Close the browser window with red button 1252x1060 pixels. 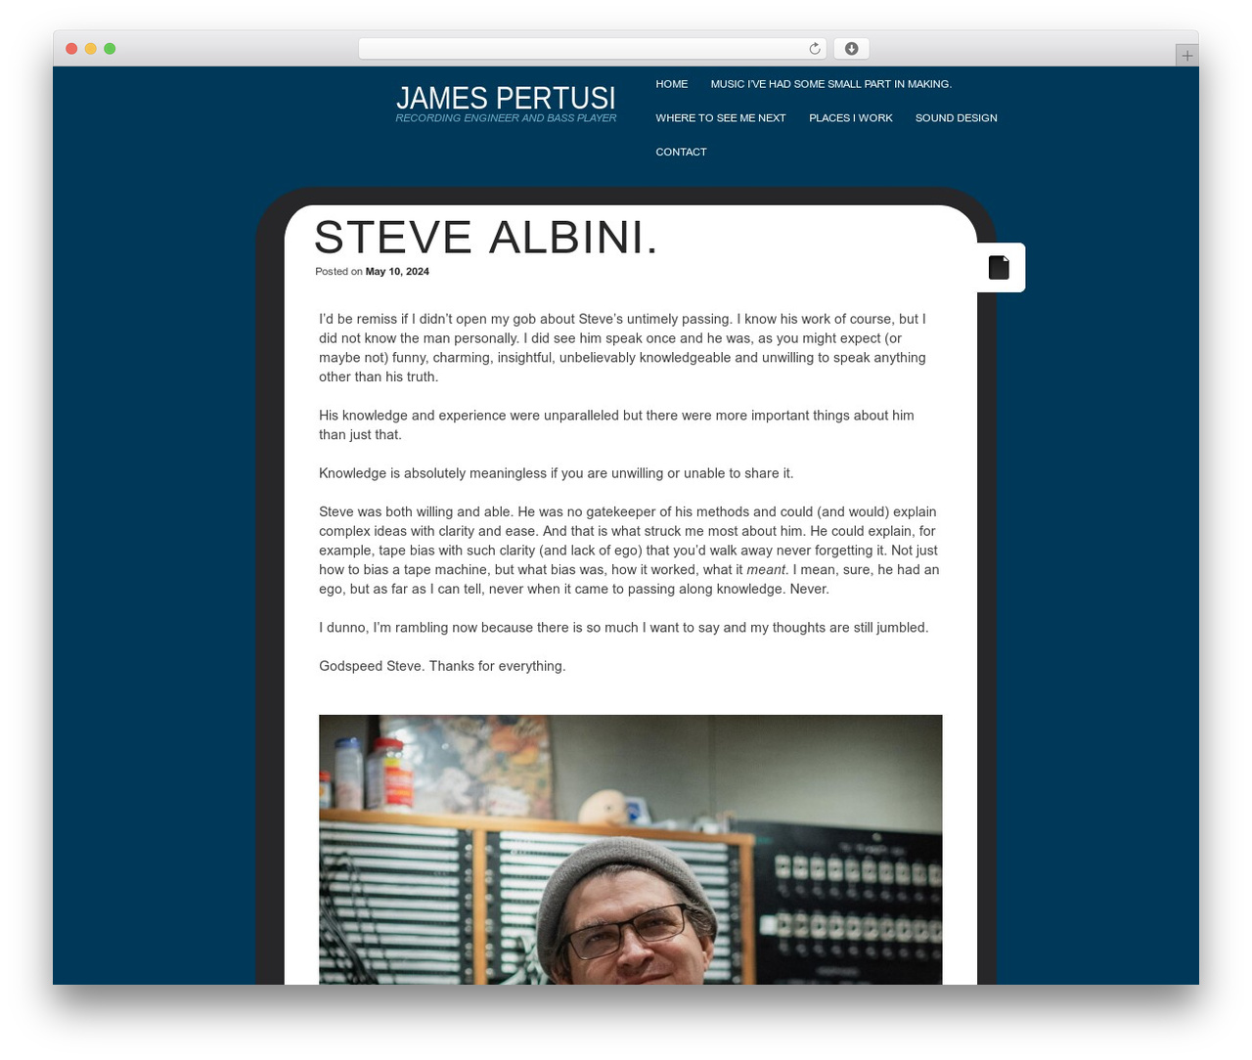(71, 49)
